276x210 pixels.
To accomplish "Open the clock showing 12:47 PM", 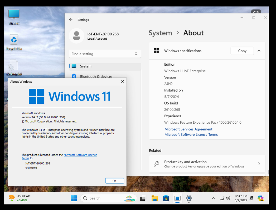I will pyautogui.click(x=241, y=198).
